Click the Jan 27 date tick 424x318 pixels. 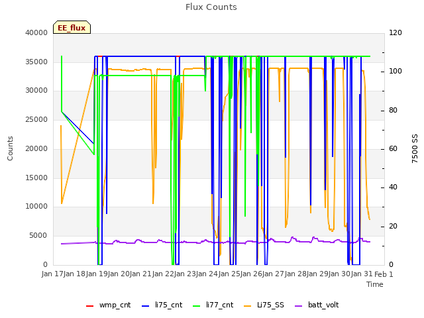273,274
